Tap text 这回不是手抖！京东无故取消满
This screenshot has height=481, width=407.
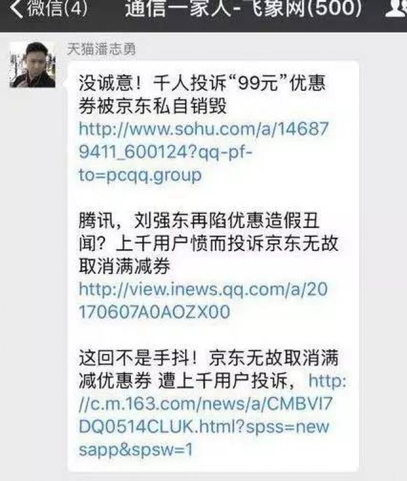pyautogui.click(x=209, y=358)
